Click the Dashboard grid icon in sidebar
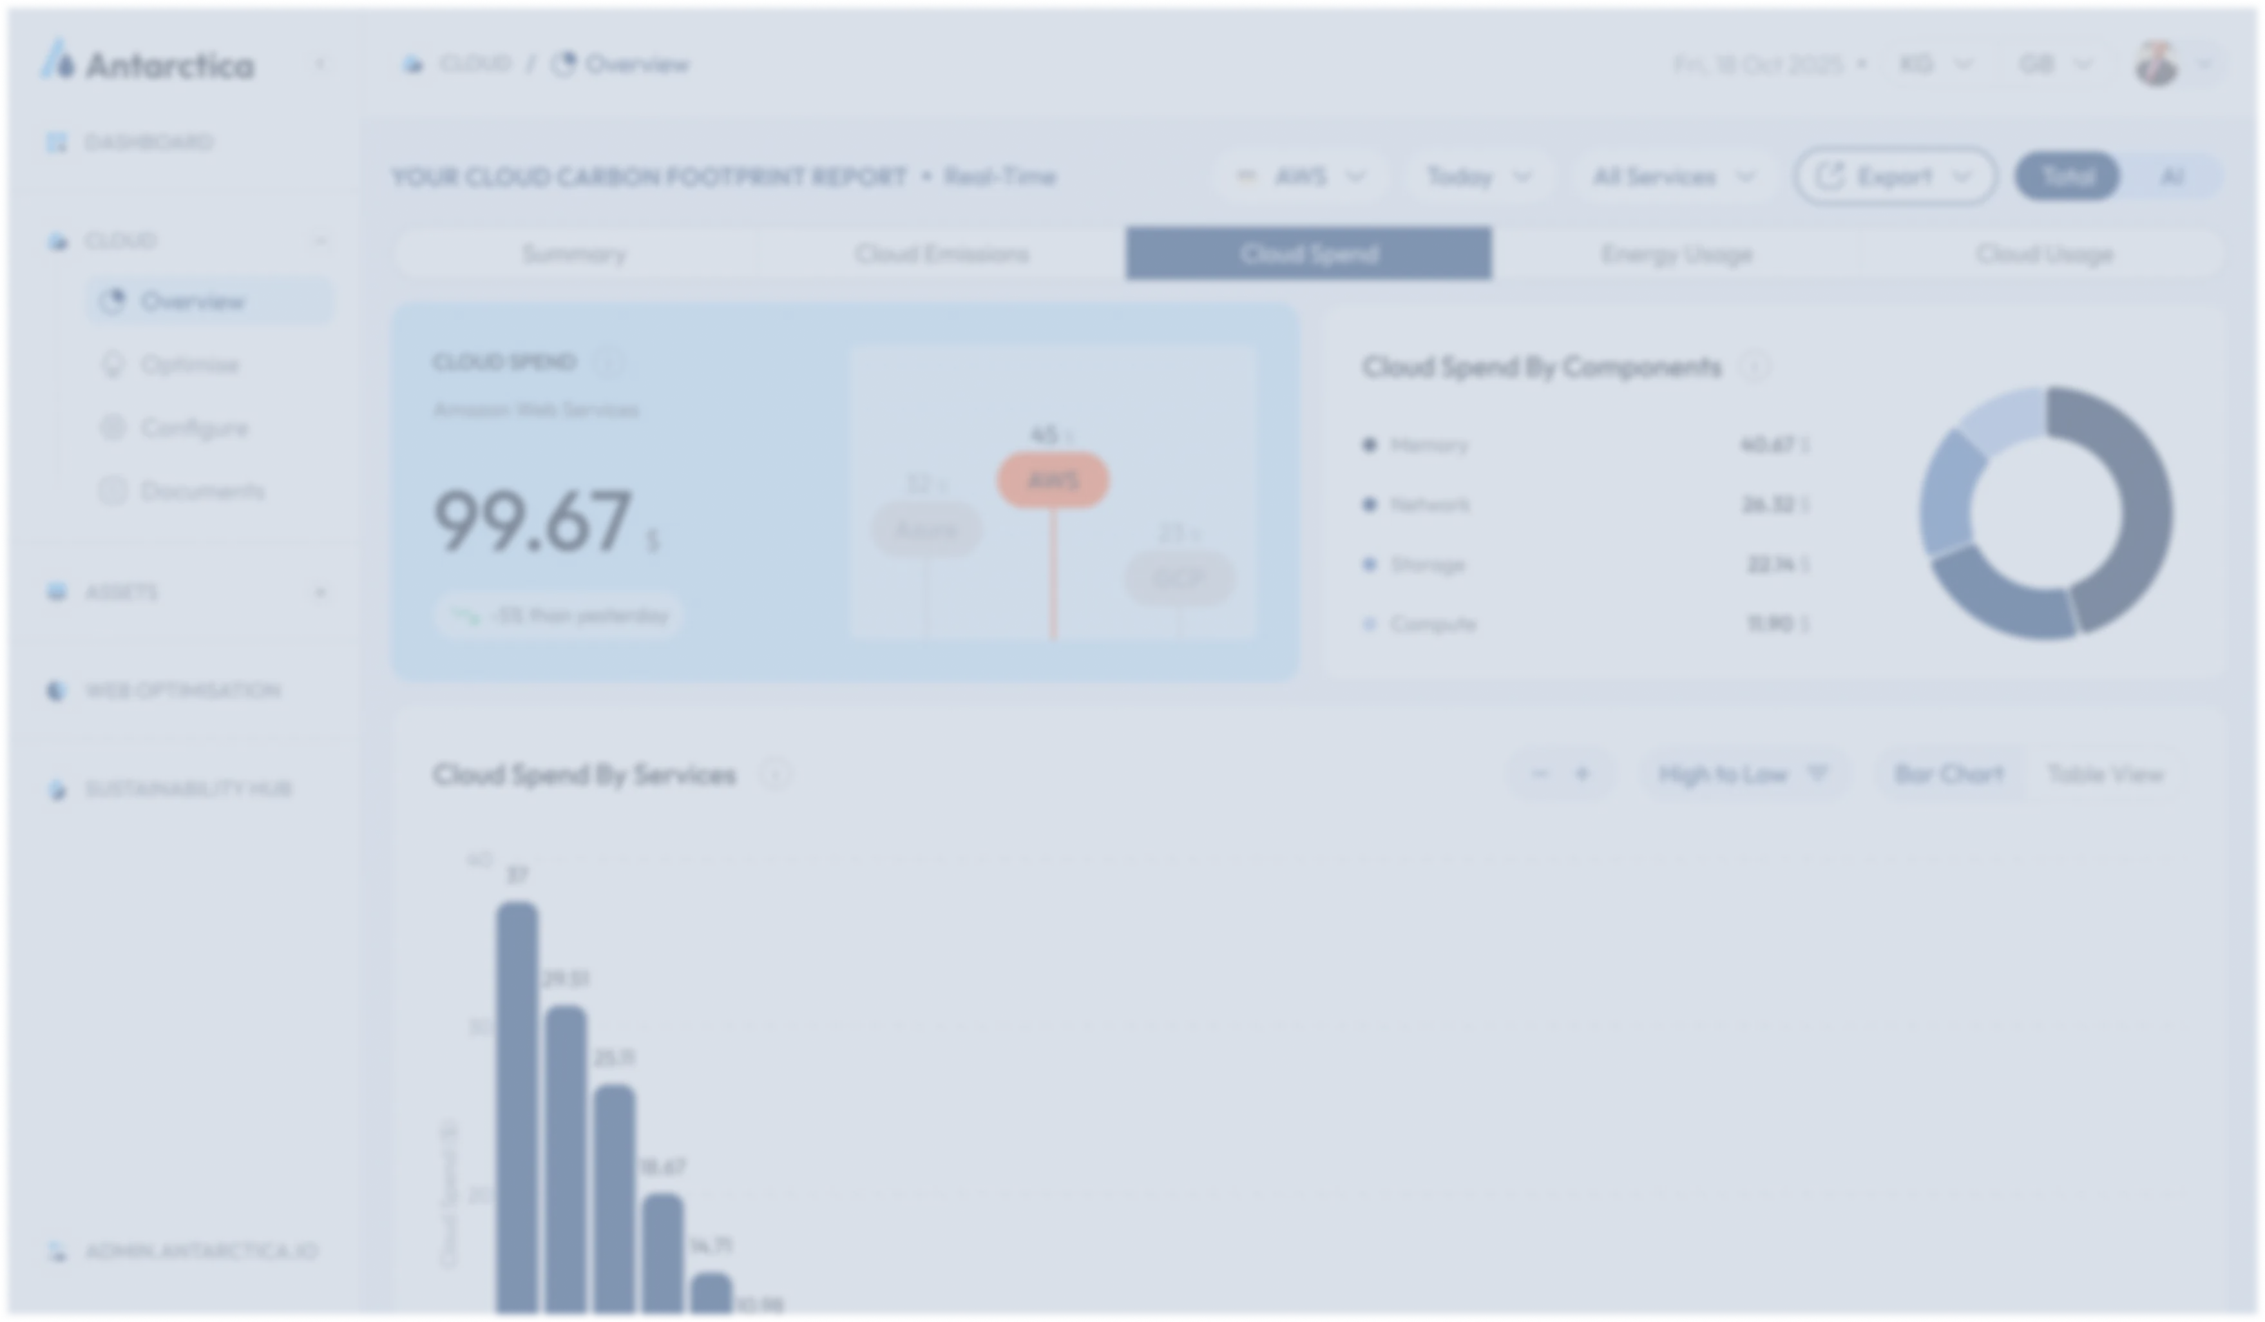The image size is (2265, 1322). coord(57,142)
